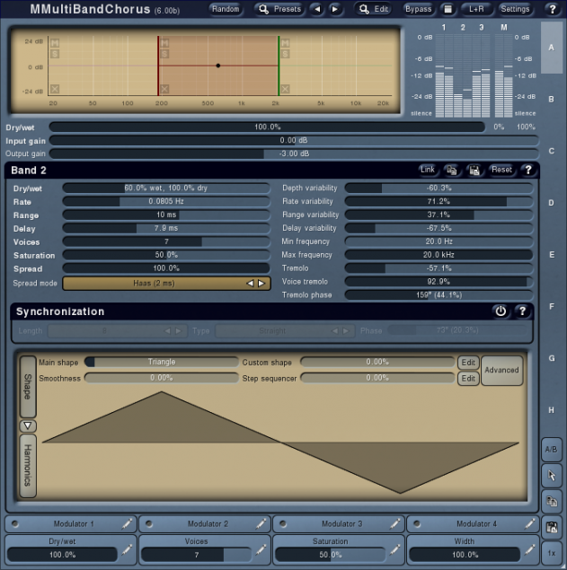Open the L+R channel mode selector

tap(476, 9)
